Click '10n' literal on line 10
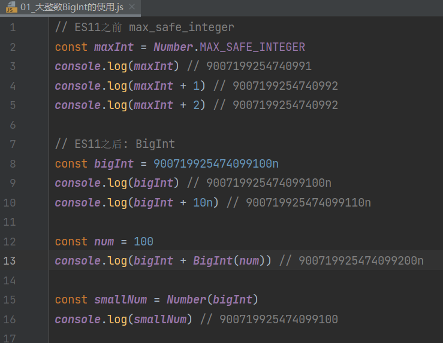This screenshot has height=343, width=443. (203, 202)
